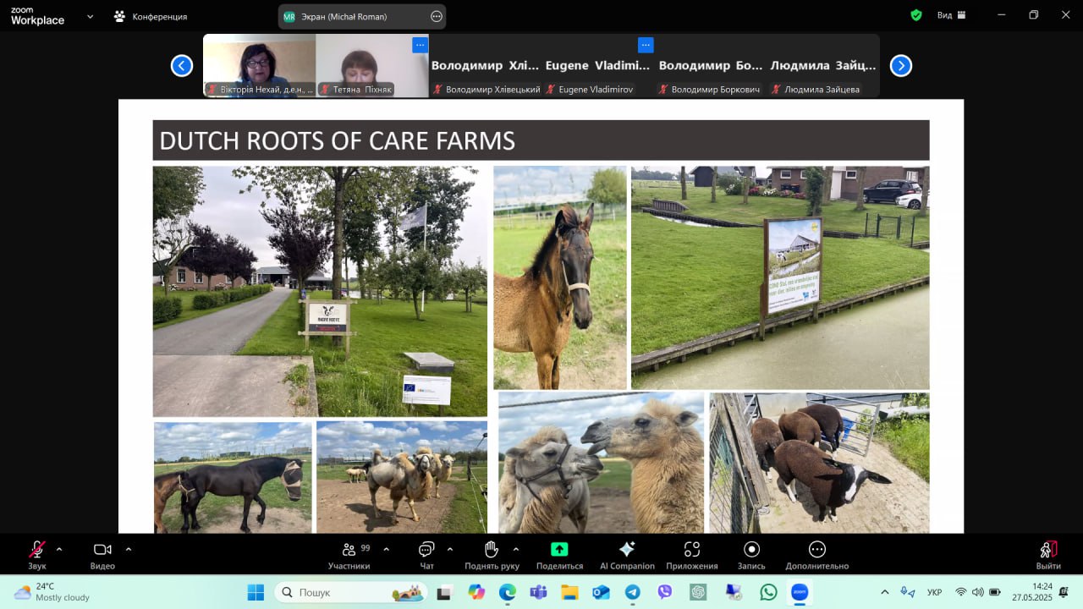
Task: Expand the audio settings arrow
Action: pos(59,549)
